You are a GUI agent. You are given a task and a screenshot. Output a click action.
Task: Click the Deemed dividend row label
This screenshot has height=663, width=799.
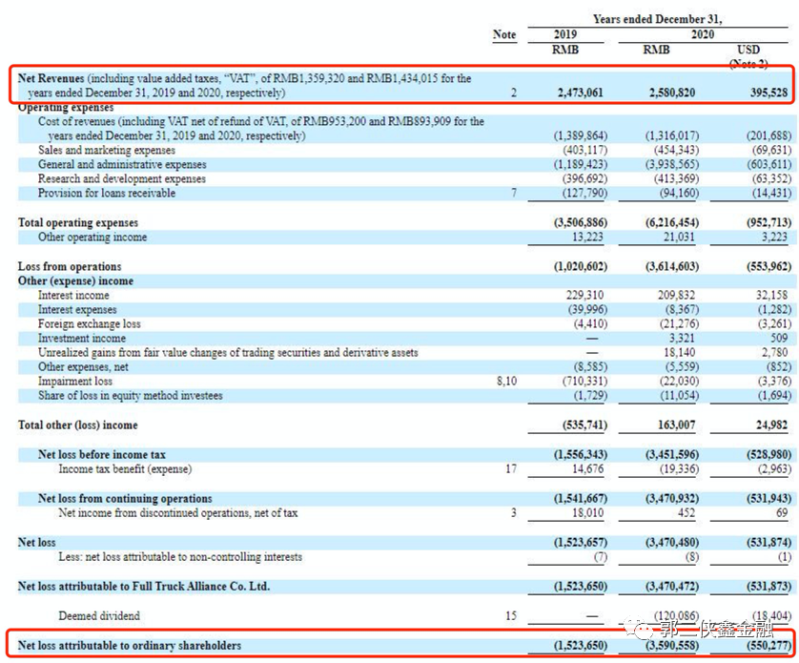click(99, 615)
